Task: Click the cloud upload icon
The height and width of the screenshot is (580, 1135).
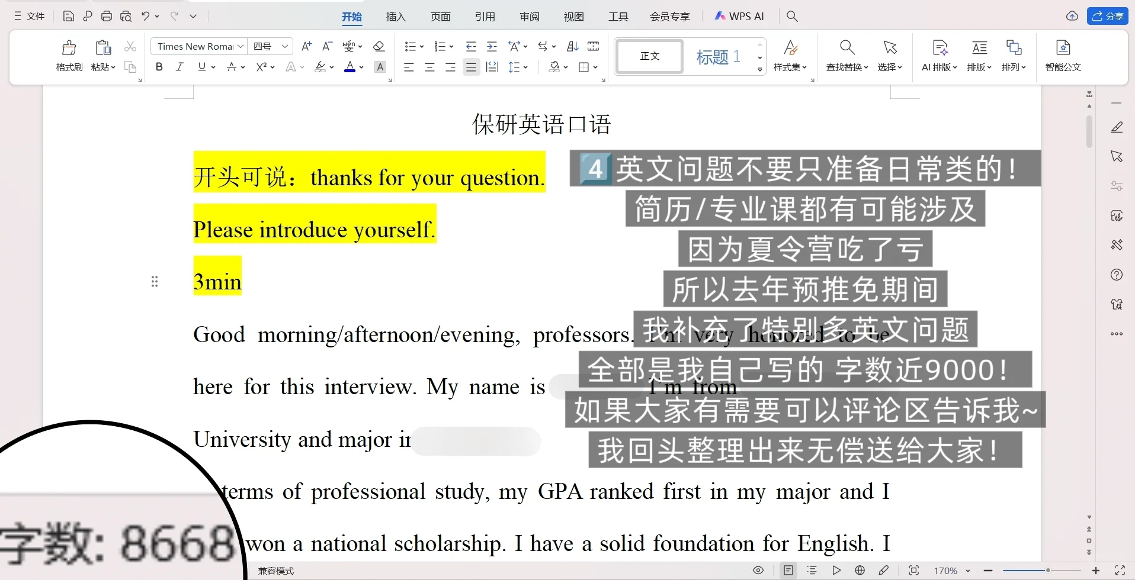Action: tap(1072, 16)
